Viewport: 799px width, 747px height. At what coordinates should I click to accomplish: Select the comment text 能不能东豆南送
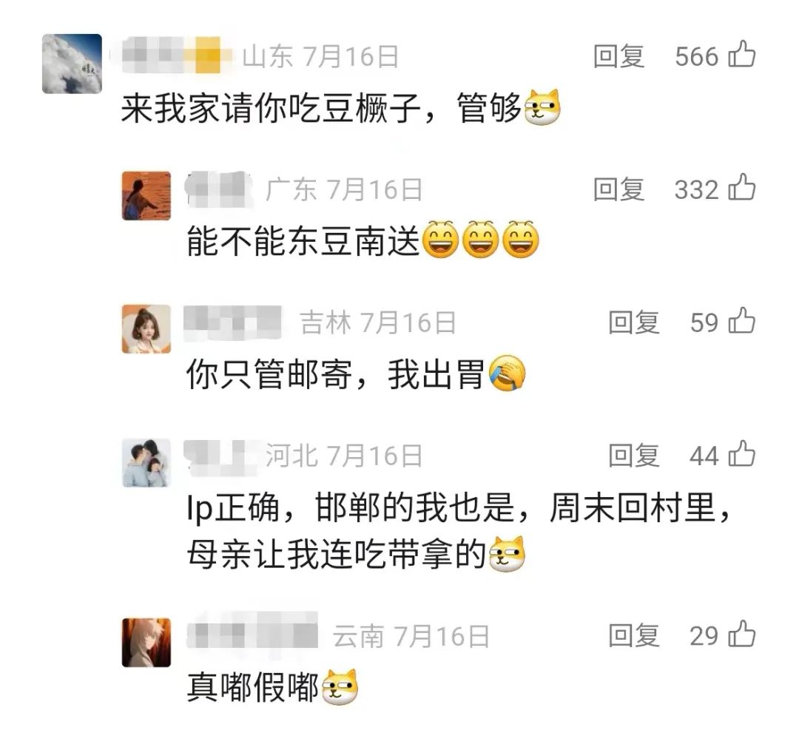pos(303,241)
